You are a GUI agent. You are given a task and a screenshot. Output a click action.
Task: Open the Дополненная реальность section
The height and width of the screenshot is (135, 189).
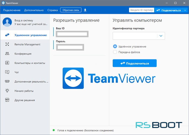pos(25,81)
